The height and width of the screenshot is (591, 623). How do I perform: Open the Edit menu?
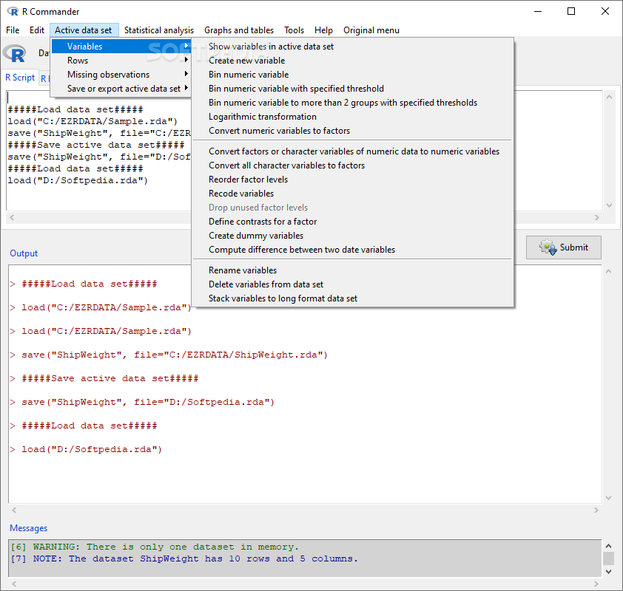[37, 30]
